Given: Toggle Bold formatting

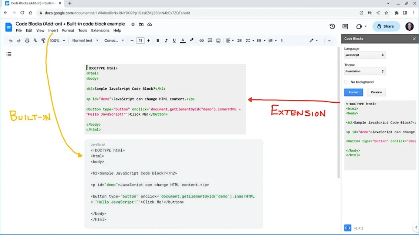Looking at the screenshot, I should pos(158,41).
